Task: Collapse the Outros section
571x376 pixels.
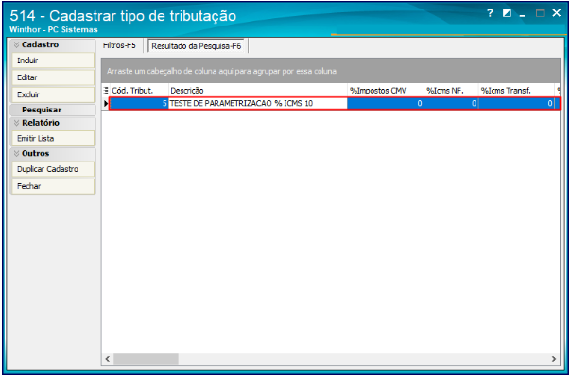Action: coord(16,154)
